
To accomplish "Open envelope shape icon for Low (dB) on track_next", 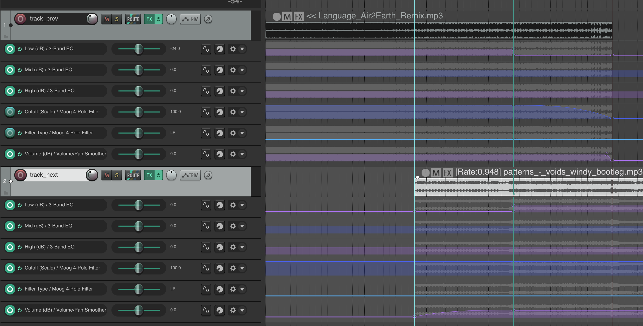I will coord(206,205).
